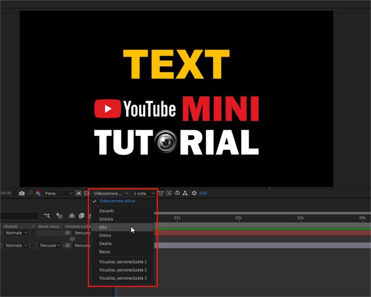Open the Piena resolution dropdown
Viewport: 371px width, 297px height.
[59, 193]
